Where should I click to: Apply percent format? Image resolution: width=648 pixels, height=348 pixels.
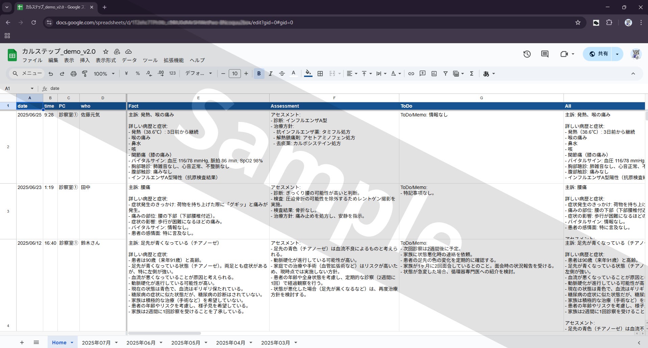pyautogui.click(x=138, y=74)
